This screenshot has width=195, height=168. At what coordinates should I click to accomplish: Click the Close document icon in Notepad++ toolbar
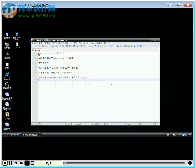[x=46, y=46]
